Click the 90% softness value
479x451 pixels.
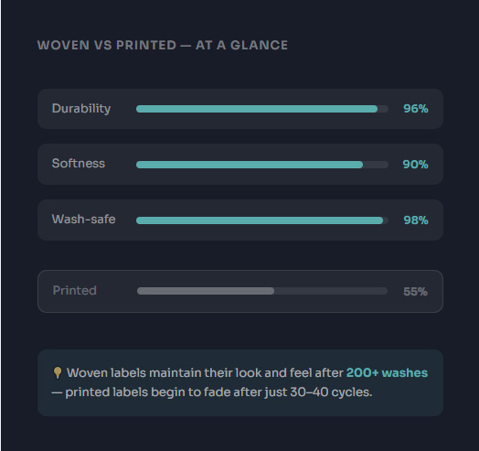tap(415, 165)
